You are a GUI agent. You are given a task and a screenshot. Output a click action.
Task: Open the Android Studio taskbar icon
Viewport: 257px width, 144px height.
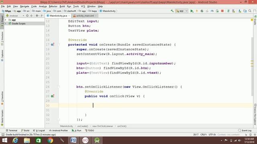click(97, 140)
